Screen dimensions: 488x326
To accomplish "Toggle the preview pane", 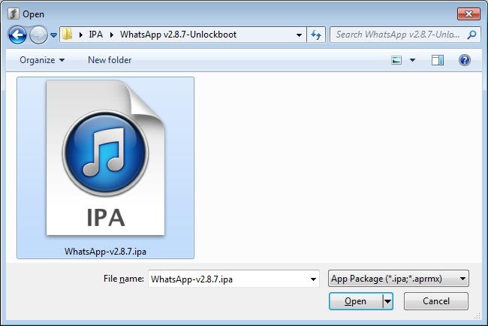I will coord(438,59).
